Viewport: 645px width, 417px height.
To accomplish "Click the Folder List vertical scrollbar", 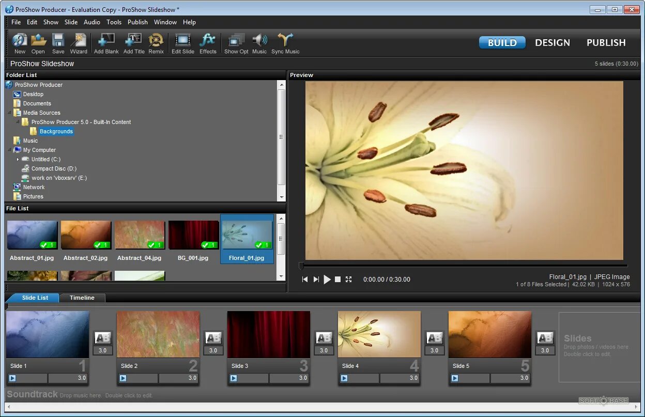I will tap(282, 137).
